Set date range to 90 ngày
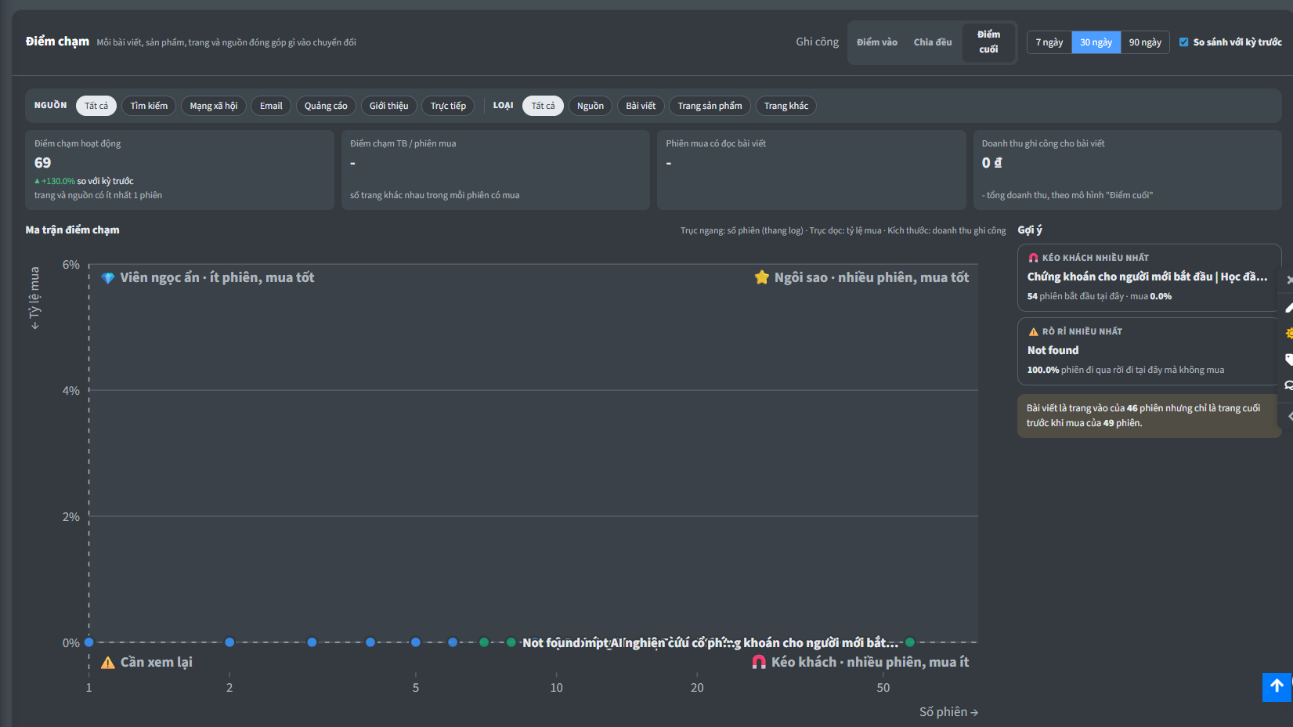 [1145, 42]
